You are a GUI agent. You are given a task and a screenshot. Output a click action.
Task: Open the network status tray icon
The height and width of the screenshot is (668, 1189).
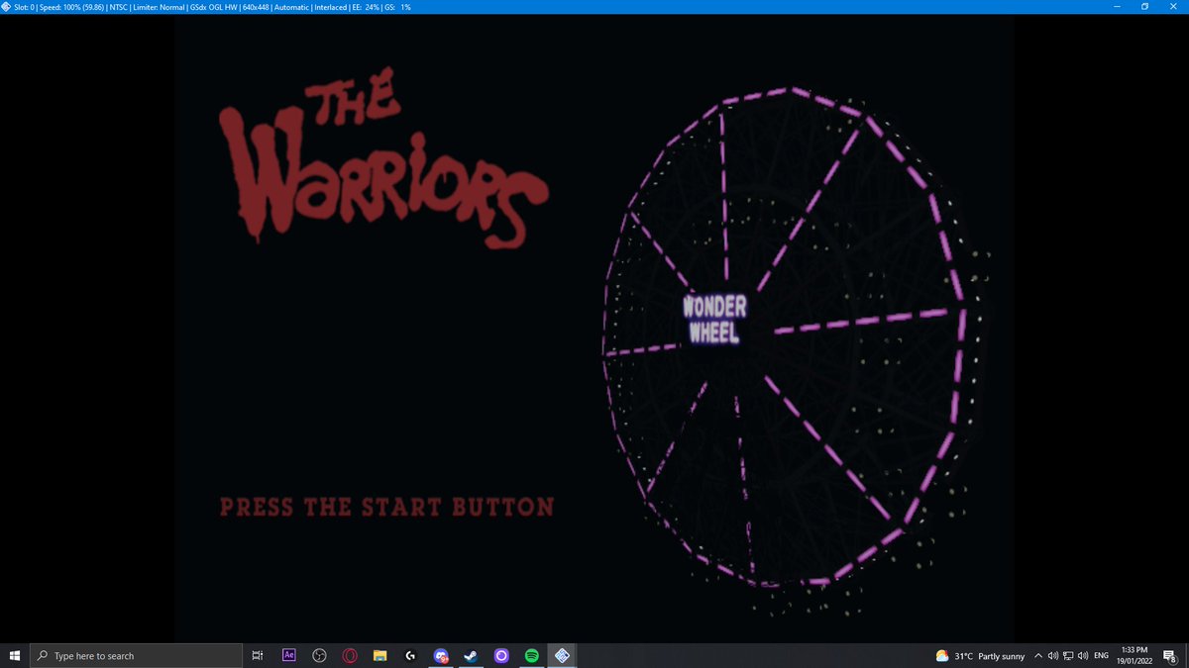coord(1068,656)
